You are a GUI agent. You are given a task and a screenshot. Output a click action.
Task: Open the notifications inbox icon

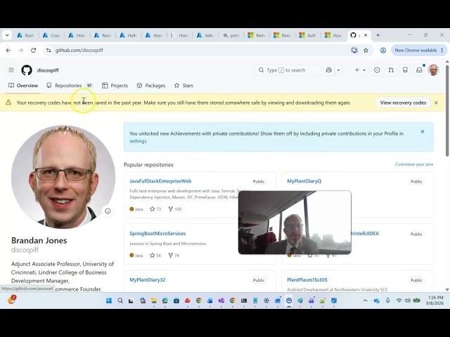click(419, 70)
